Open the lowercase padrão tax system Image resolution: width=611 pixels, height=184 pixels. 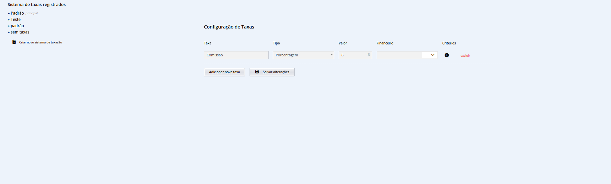click(x=17, y=26)
